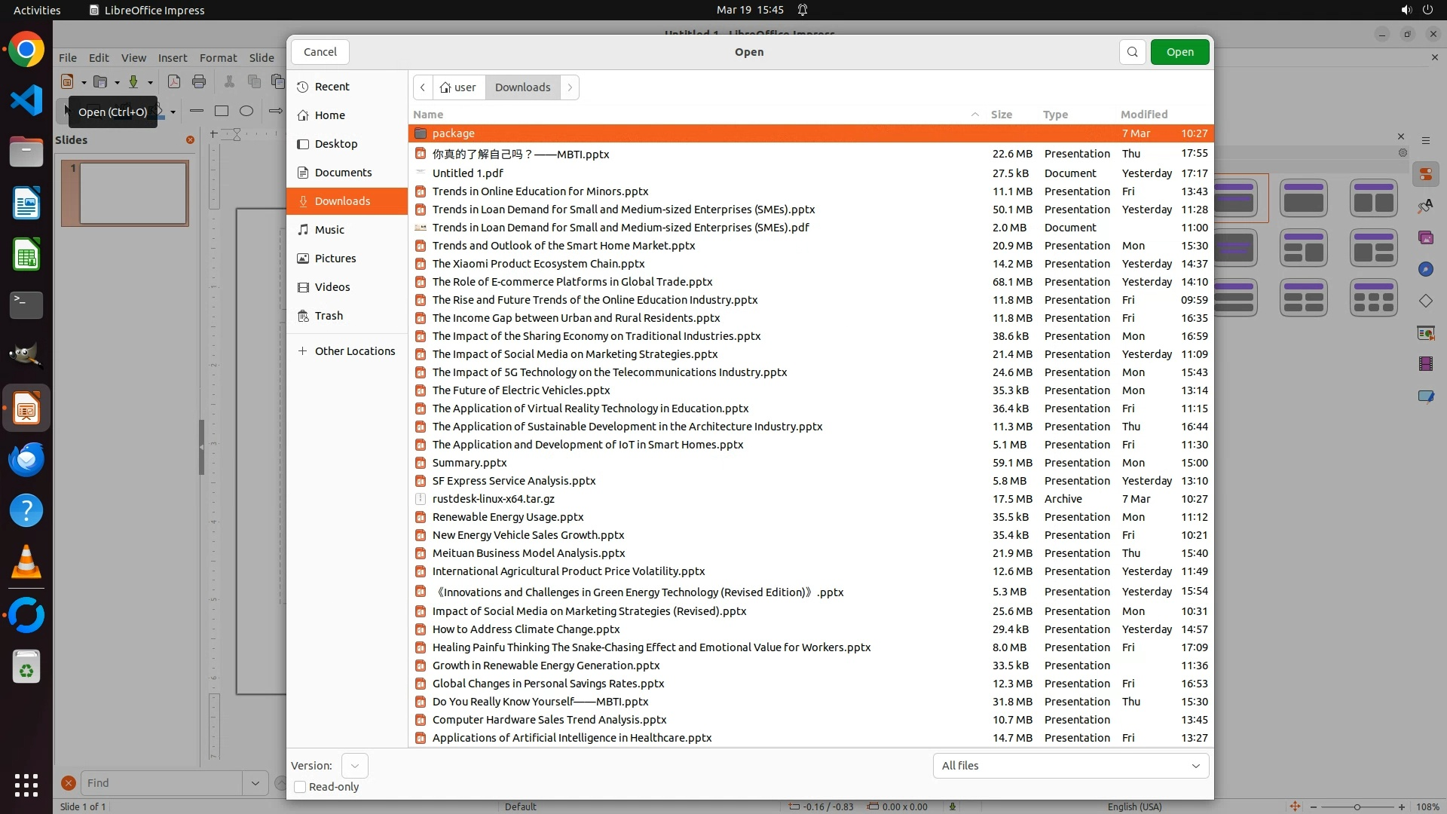
Task: Open the Format menu
Action: tap(218, 58)
